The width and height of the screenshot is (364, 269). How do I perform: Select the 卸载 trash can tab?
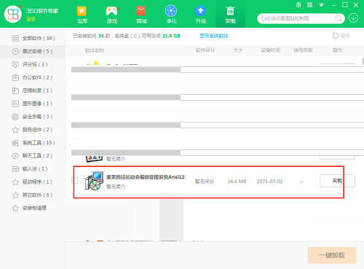[x=230, y=15]
